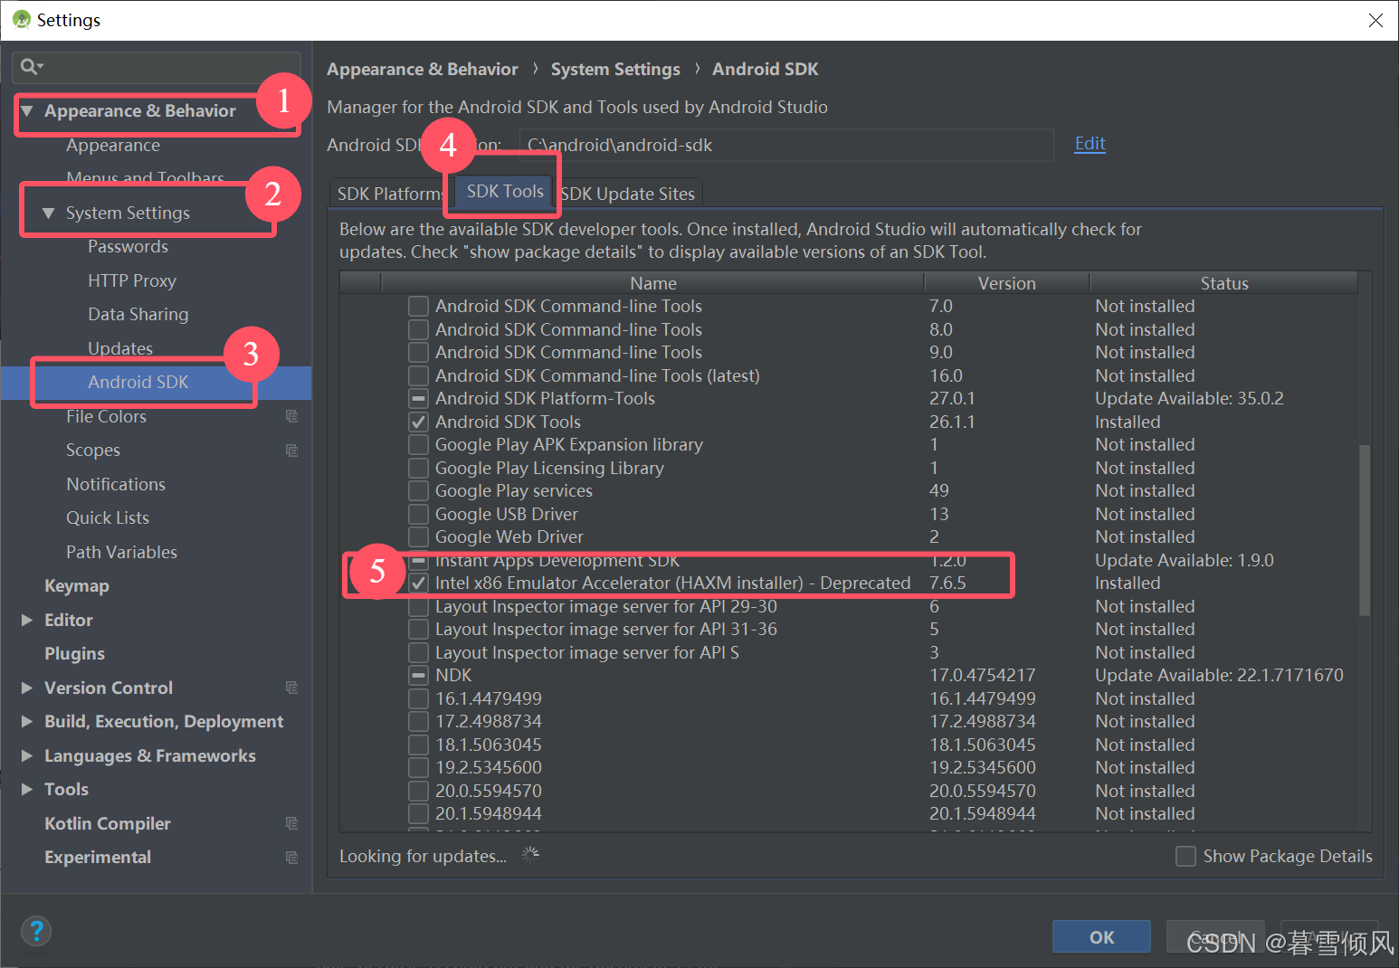Open Notifications settings

[116, 484]
